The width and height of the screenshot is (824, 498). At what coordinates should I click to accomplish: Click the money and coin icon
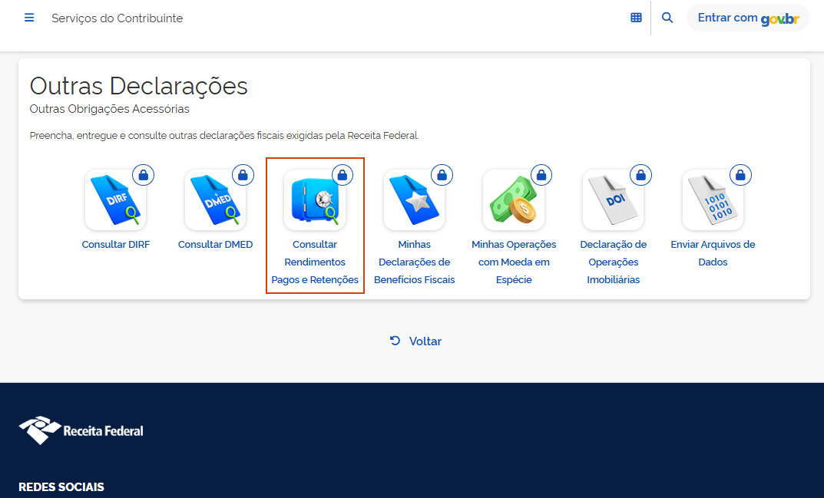click(x=514, y=200)
